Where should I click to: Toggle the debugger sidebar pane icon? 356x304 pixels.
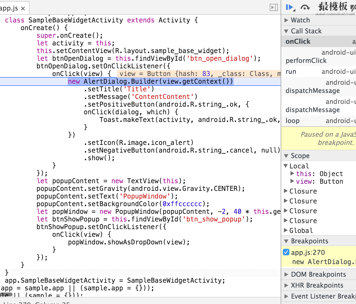tap(274, 7)
